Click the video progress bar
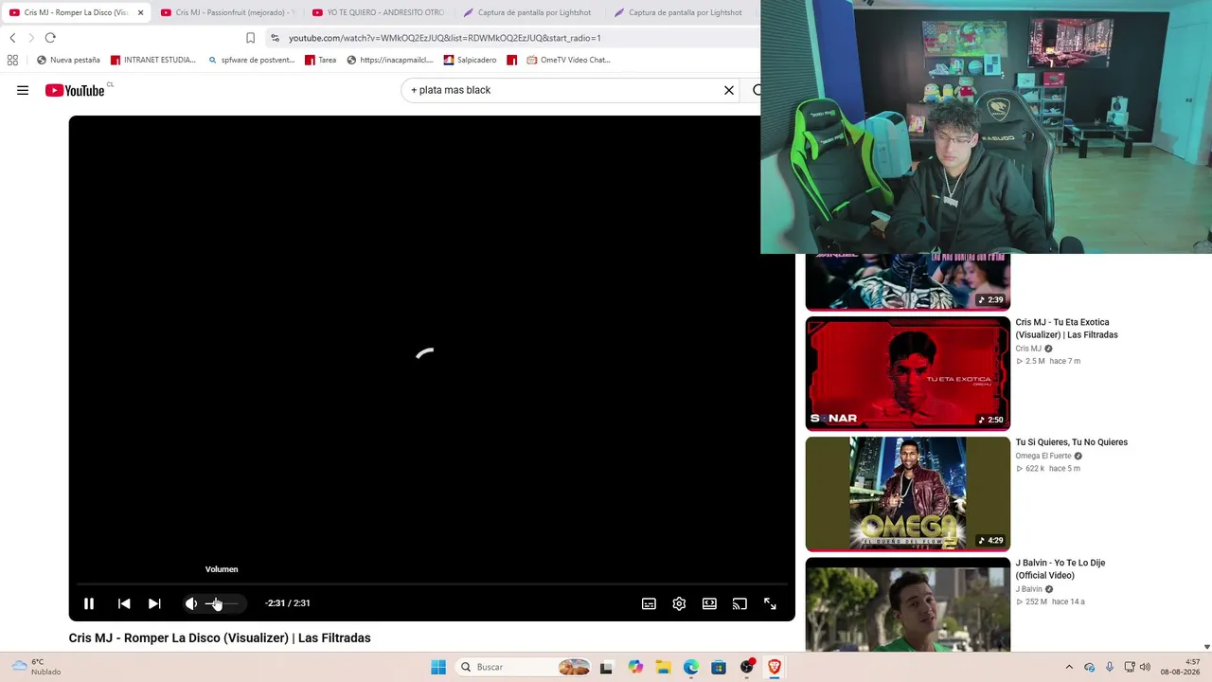 coord(432,584)
